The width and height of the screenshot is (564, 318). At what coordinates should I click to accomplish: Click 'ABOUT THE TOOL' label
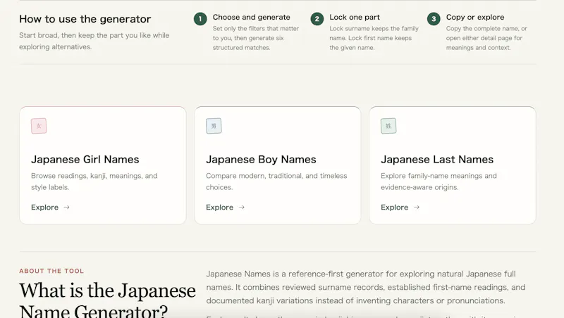coord(51,271)
